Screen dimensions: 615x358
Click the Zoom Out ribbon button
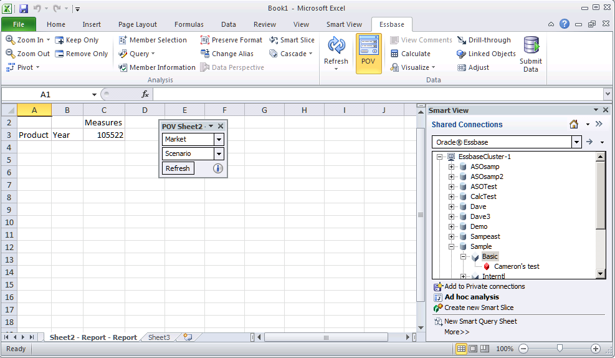(28, 54)
